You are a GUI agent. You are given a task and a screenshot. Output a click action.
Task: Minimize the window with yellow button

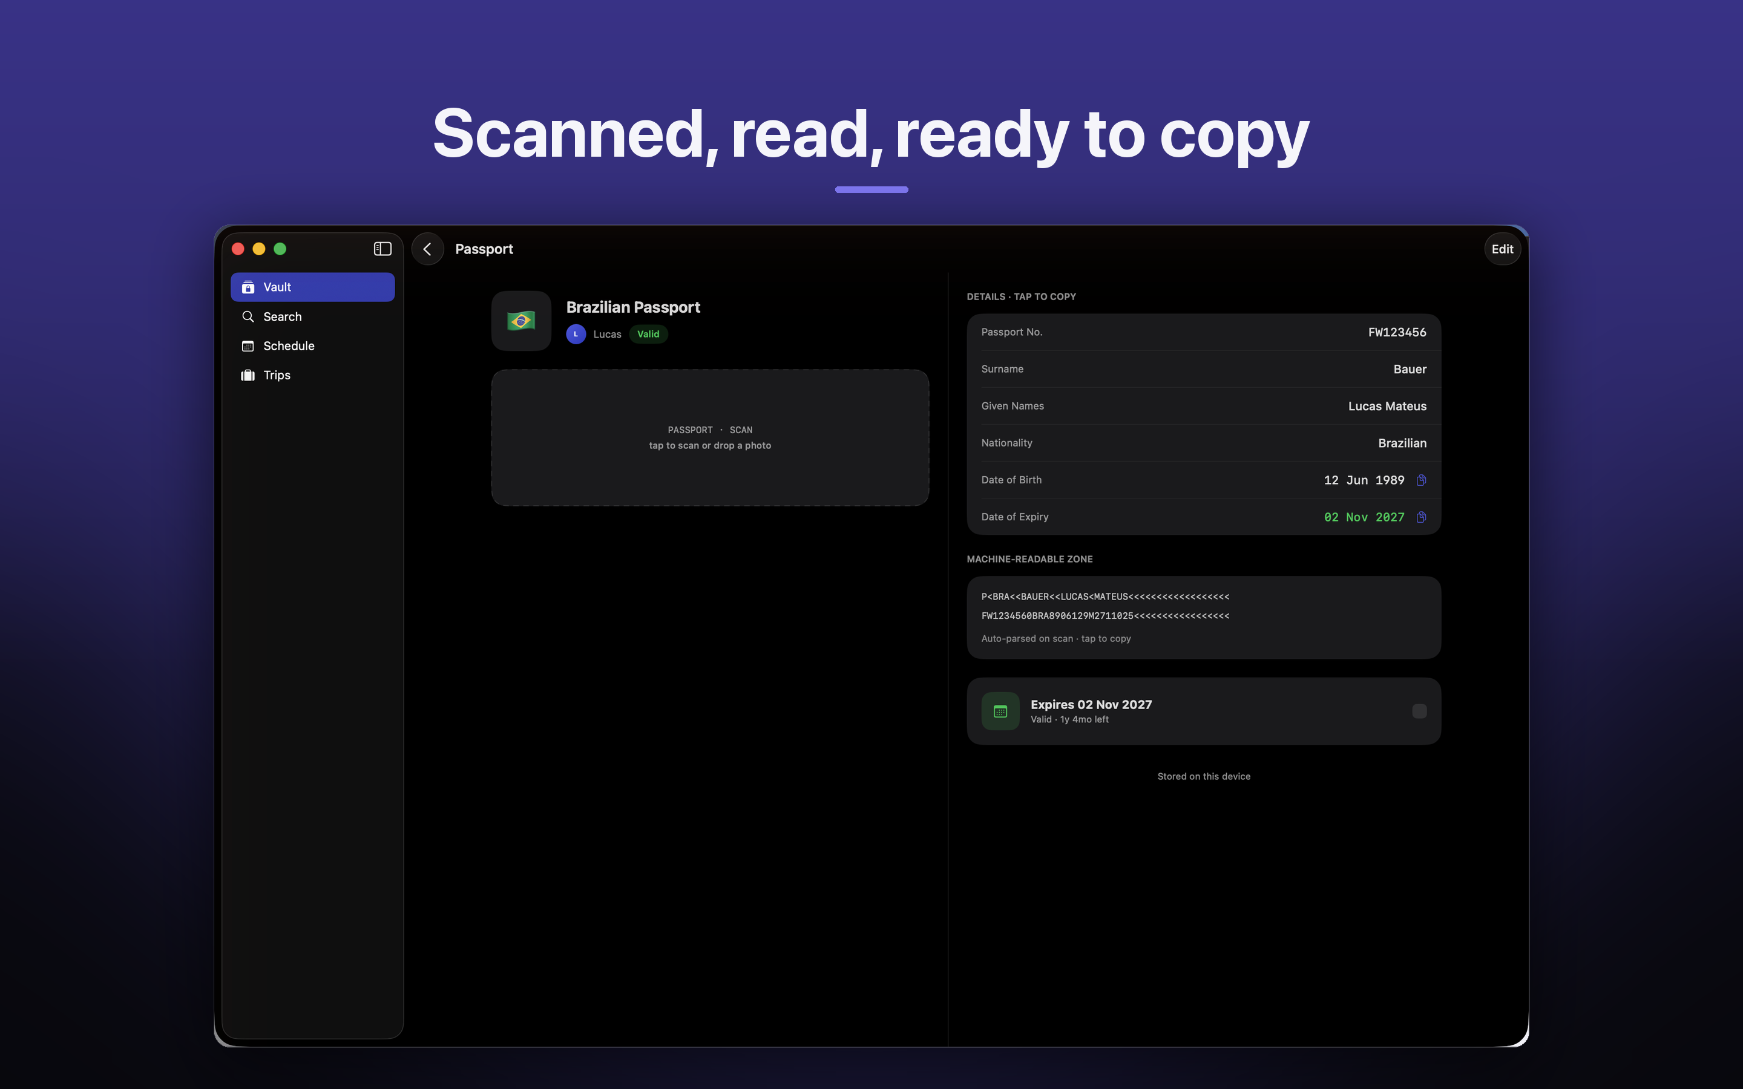tap(258, 249)
